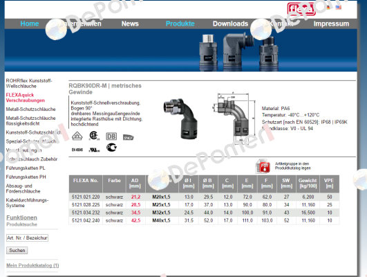
Task: Click the red AD value 21,2
Action: click(135, 197)
